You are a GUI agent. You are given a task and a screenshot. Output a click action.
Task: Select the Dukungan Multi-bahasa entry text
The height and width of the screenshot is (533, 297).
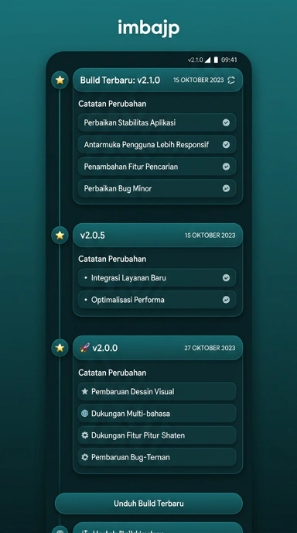tap(131, 414)
